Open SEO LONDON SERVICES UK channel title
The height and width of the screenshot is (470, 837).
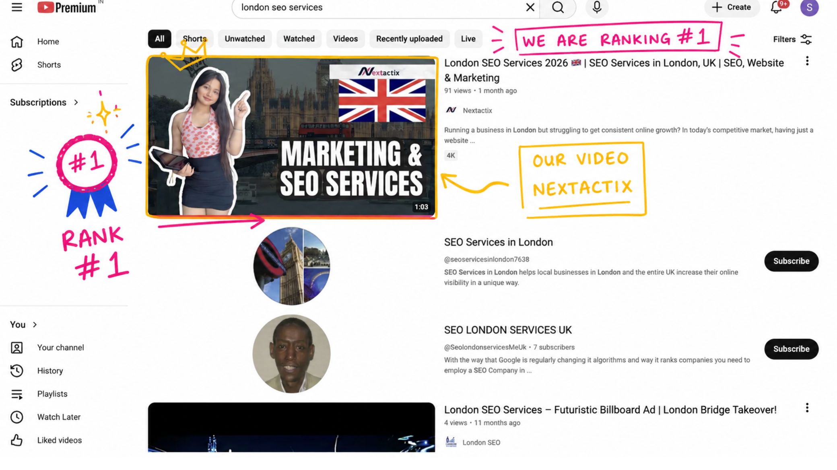click(x=508, y=330)
